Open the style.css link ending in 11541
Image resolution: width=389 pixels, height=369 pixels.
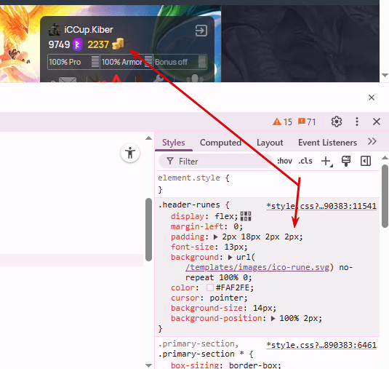point(321,206)
